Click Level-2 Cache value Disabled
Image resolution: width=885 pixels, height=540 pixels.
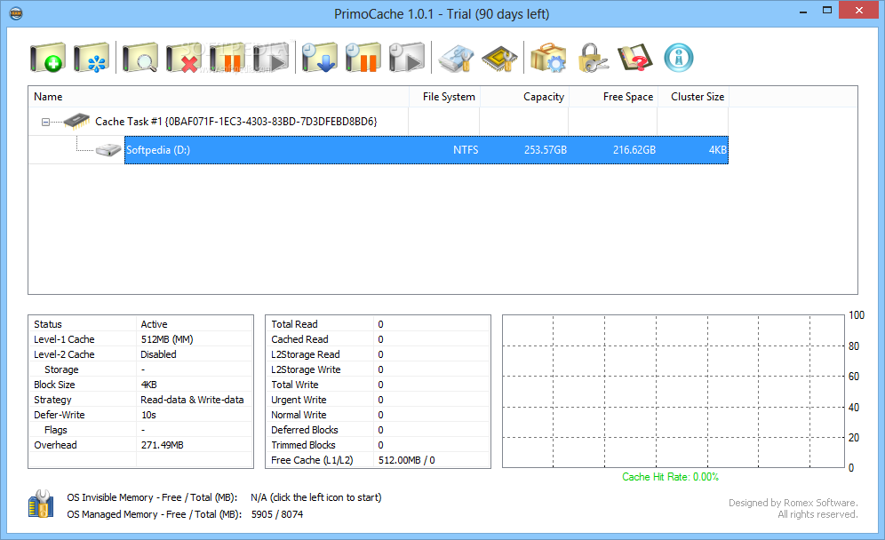click(x=158, y=354)
